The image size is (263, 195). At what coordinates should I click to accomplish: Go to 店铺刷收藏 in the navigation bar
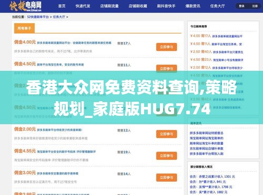point(138,6)
